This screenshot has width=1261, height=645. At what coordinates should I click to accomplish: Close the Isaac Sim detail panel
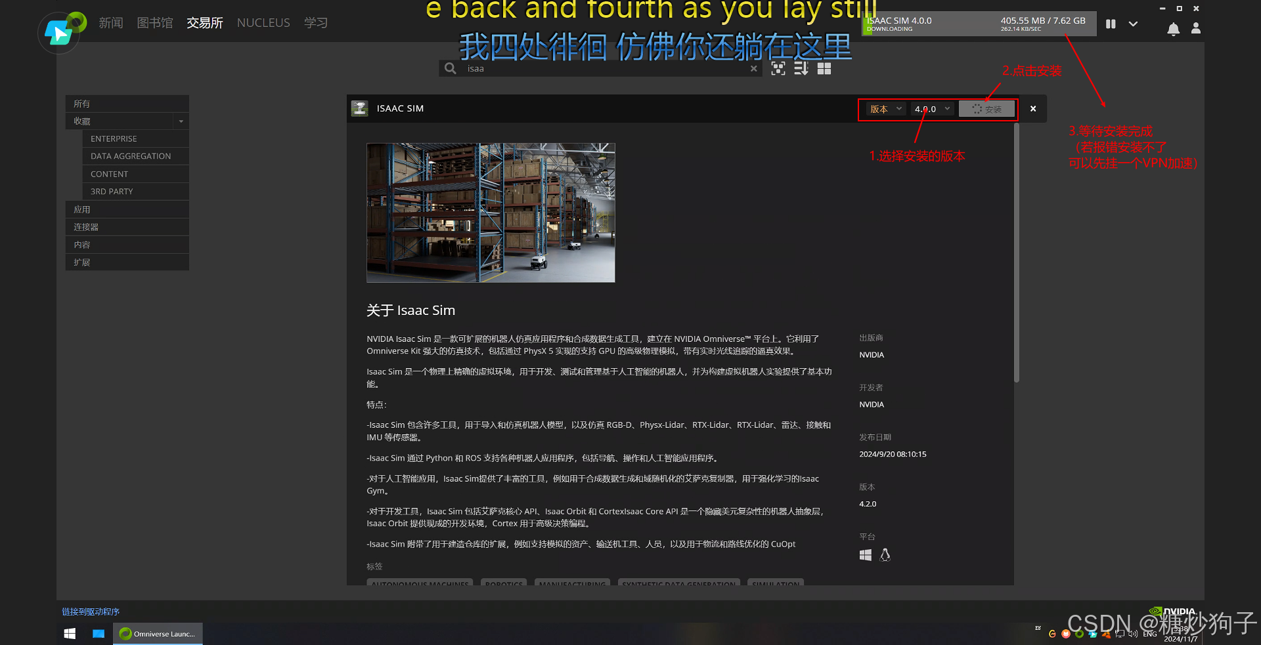1033,109
